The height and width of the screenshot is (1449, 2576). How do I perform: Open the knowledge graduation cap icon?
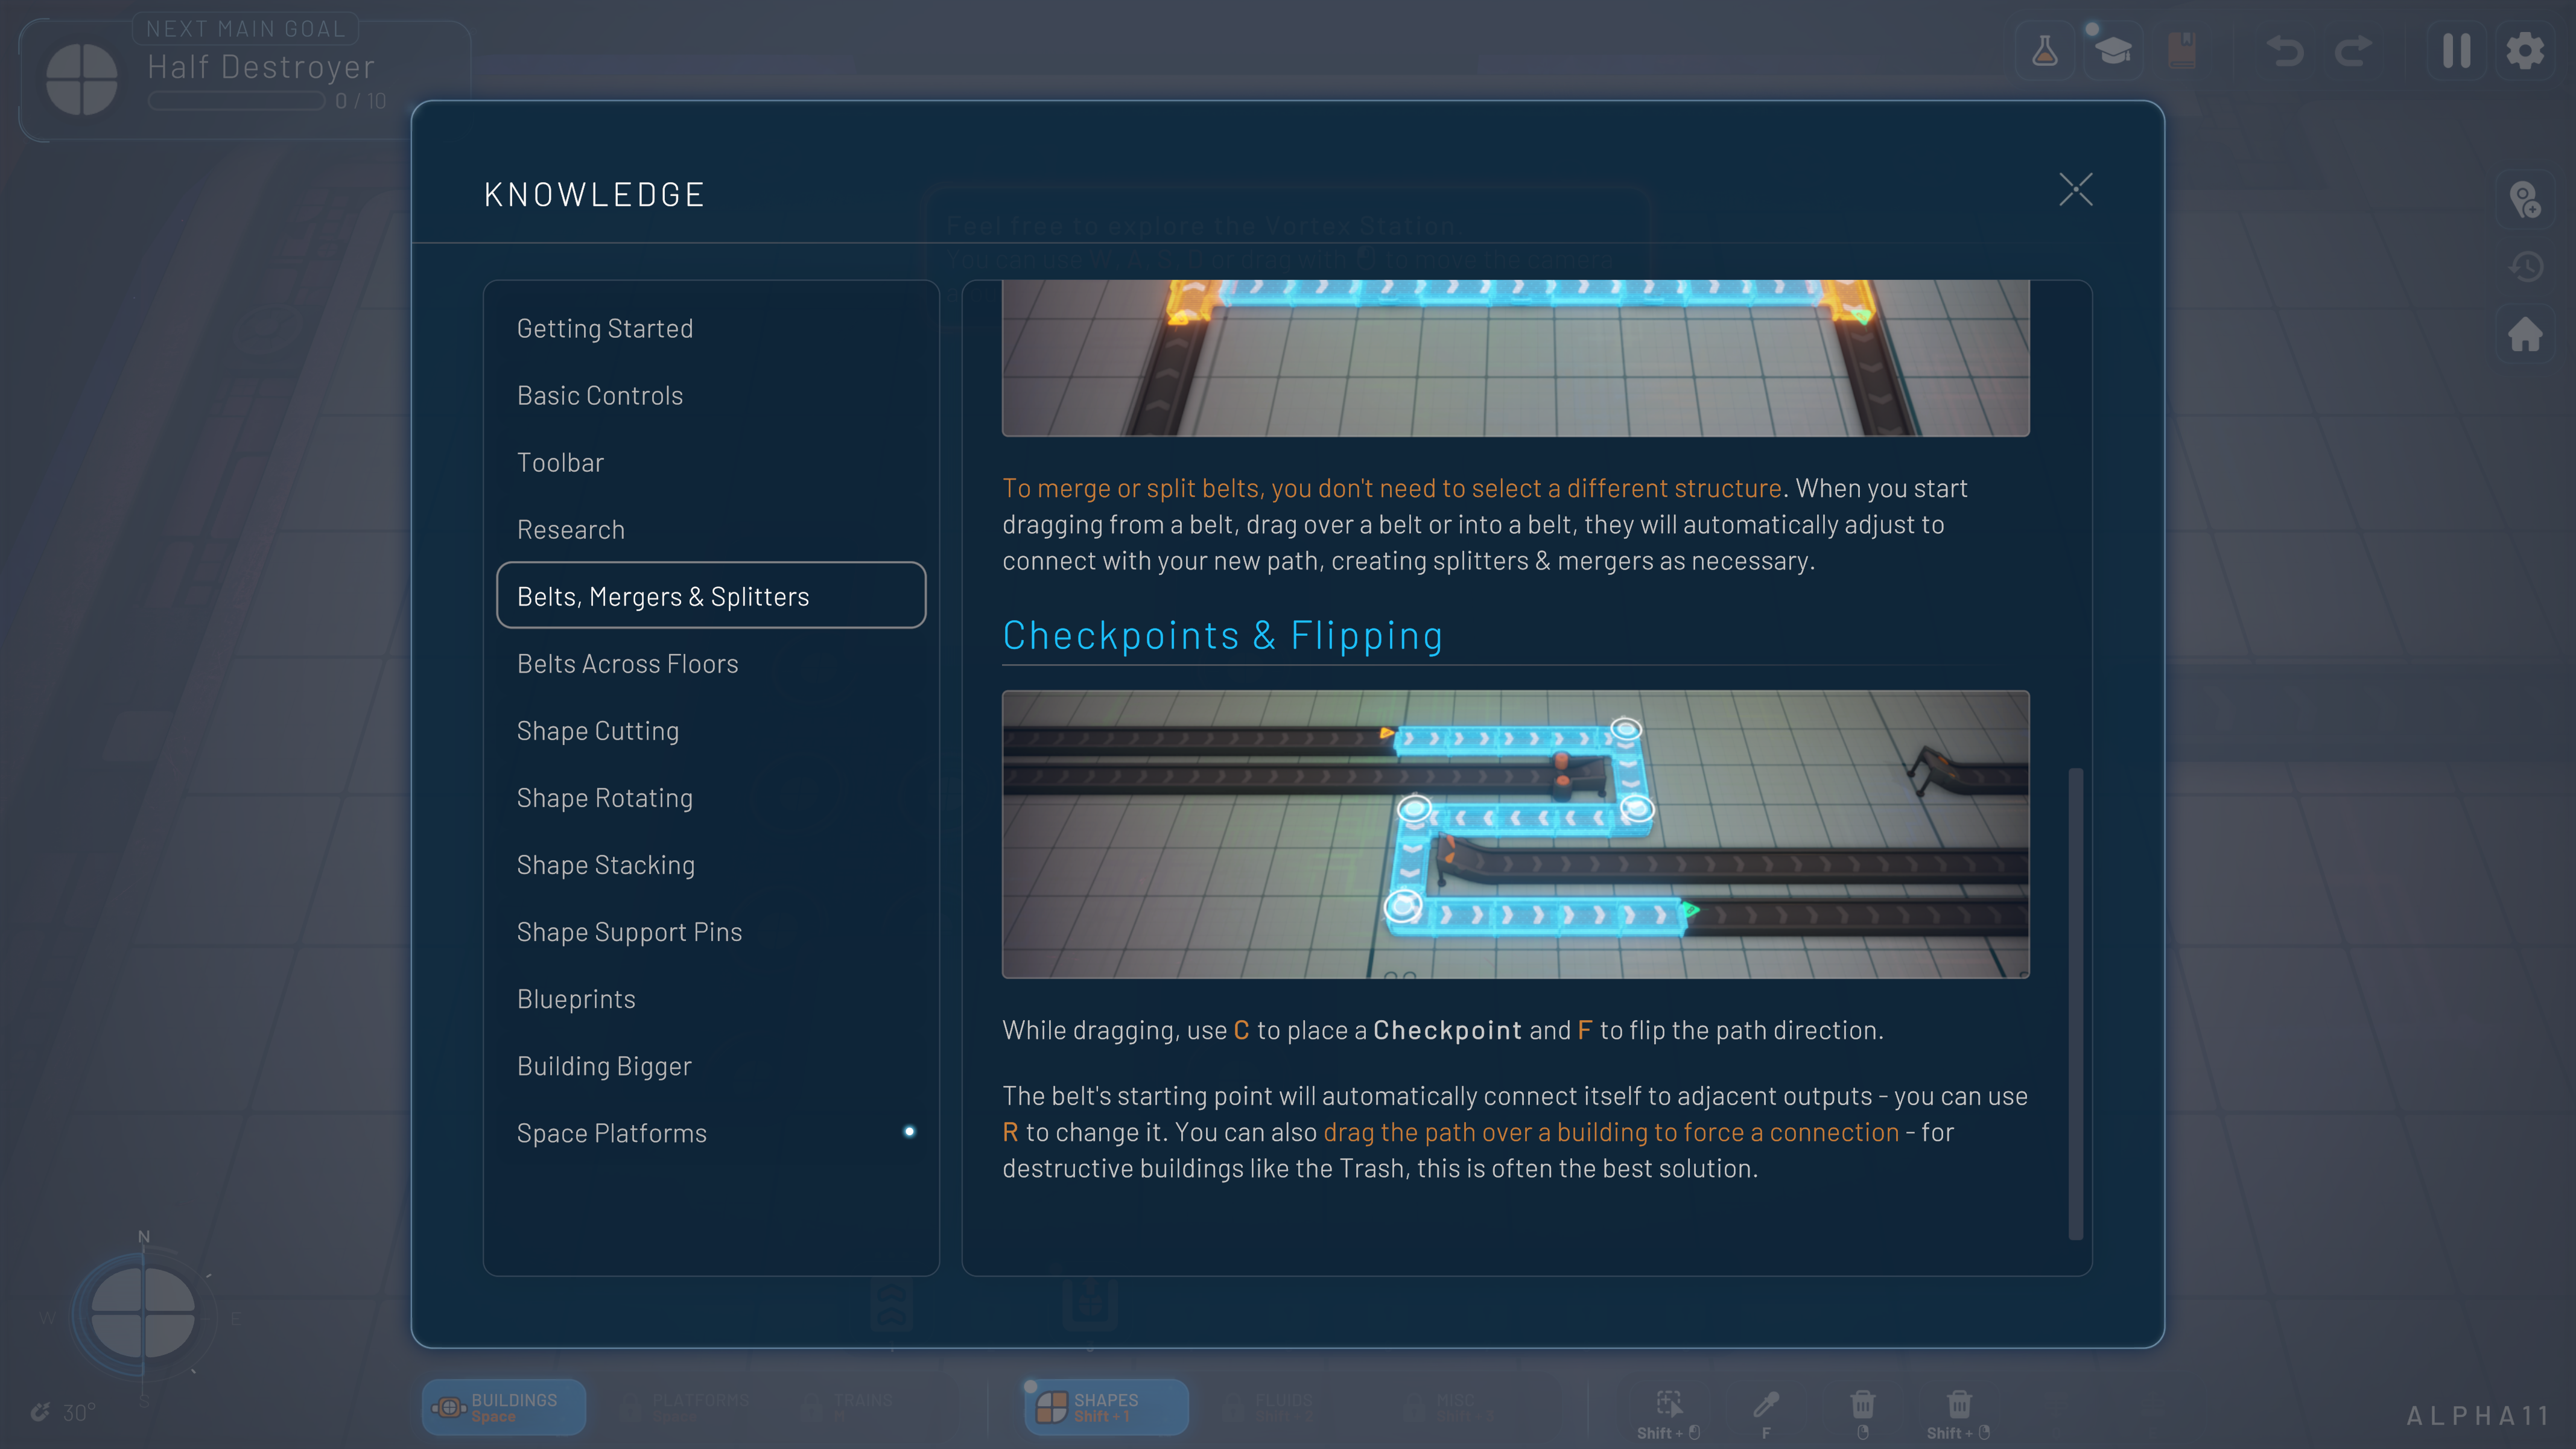point(2113,51)
